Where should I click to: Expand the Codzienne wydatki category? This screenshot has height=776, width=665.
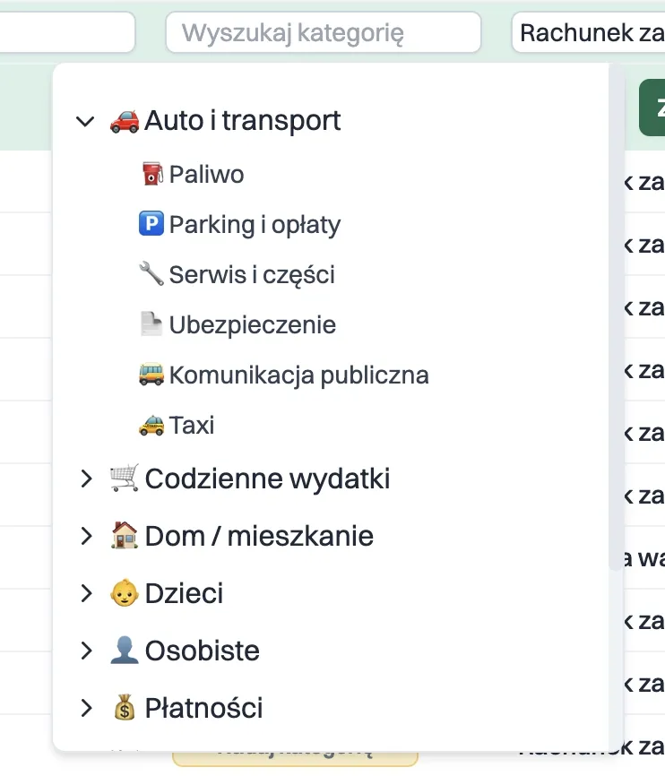click(x=85, y=478)
